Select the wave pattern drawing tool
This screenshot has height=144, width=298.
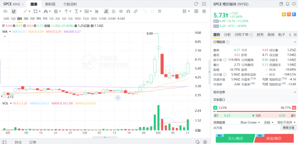(x=46, y=12)
